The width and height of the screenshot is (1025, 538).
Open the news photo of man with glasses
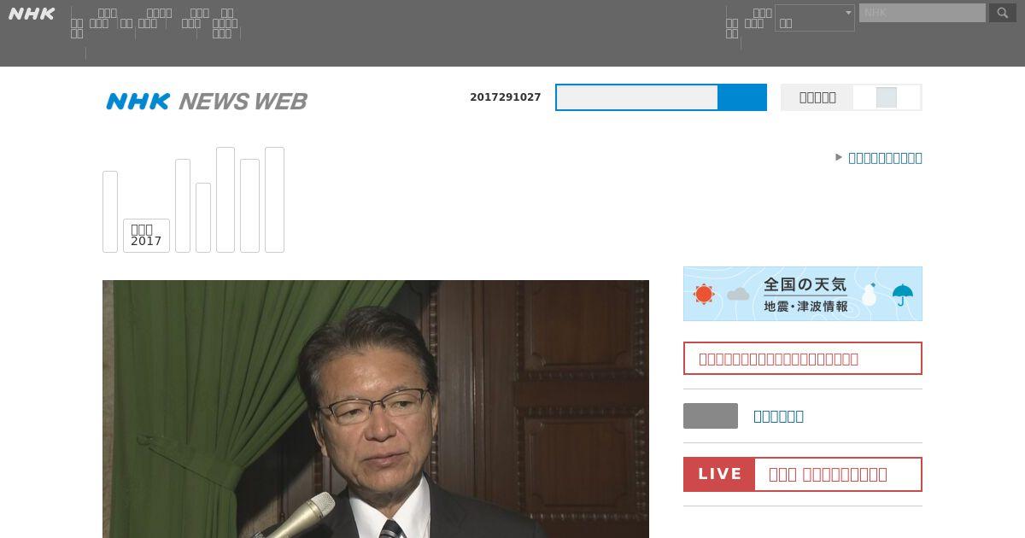click(376, 409)
